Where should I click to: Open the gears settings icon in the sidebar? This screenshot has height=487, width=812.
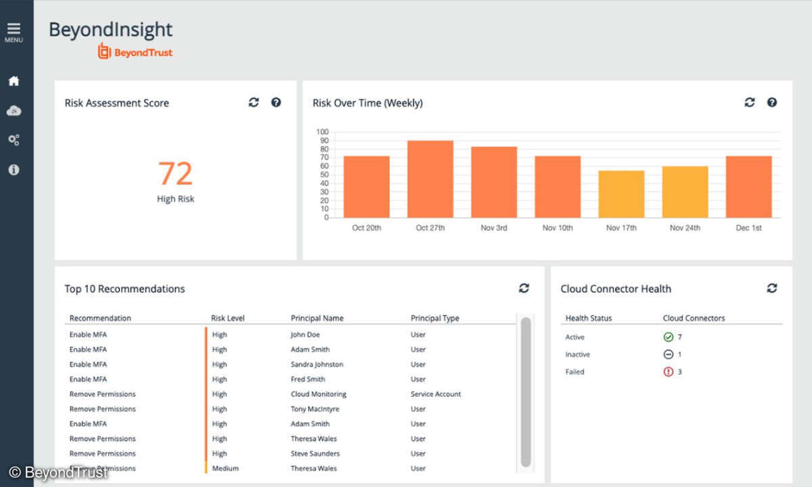pyautogui.click(x=14, y=140)
